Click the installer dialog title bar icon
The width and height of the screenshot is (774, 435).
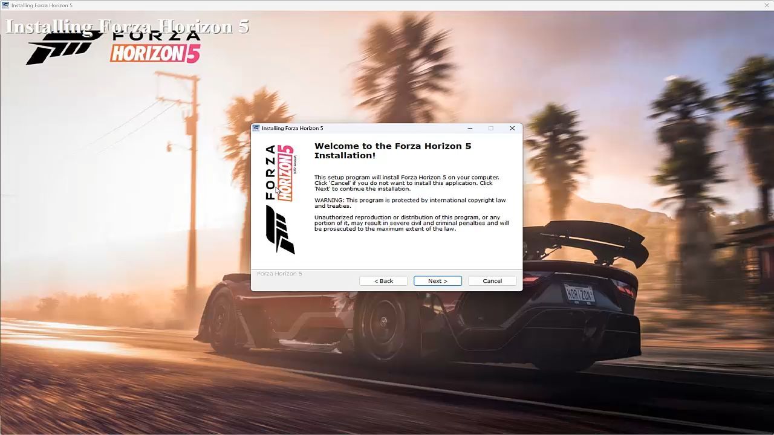pyautogui.click(x=256, y=128)
